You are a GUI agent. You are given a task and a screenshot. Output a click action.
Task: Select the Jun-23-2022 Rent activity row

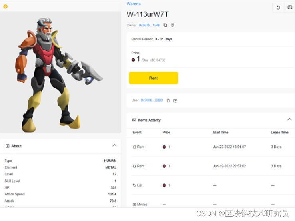(x=211, y=147)
